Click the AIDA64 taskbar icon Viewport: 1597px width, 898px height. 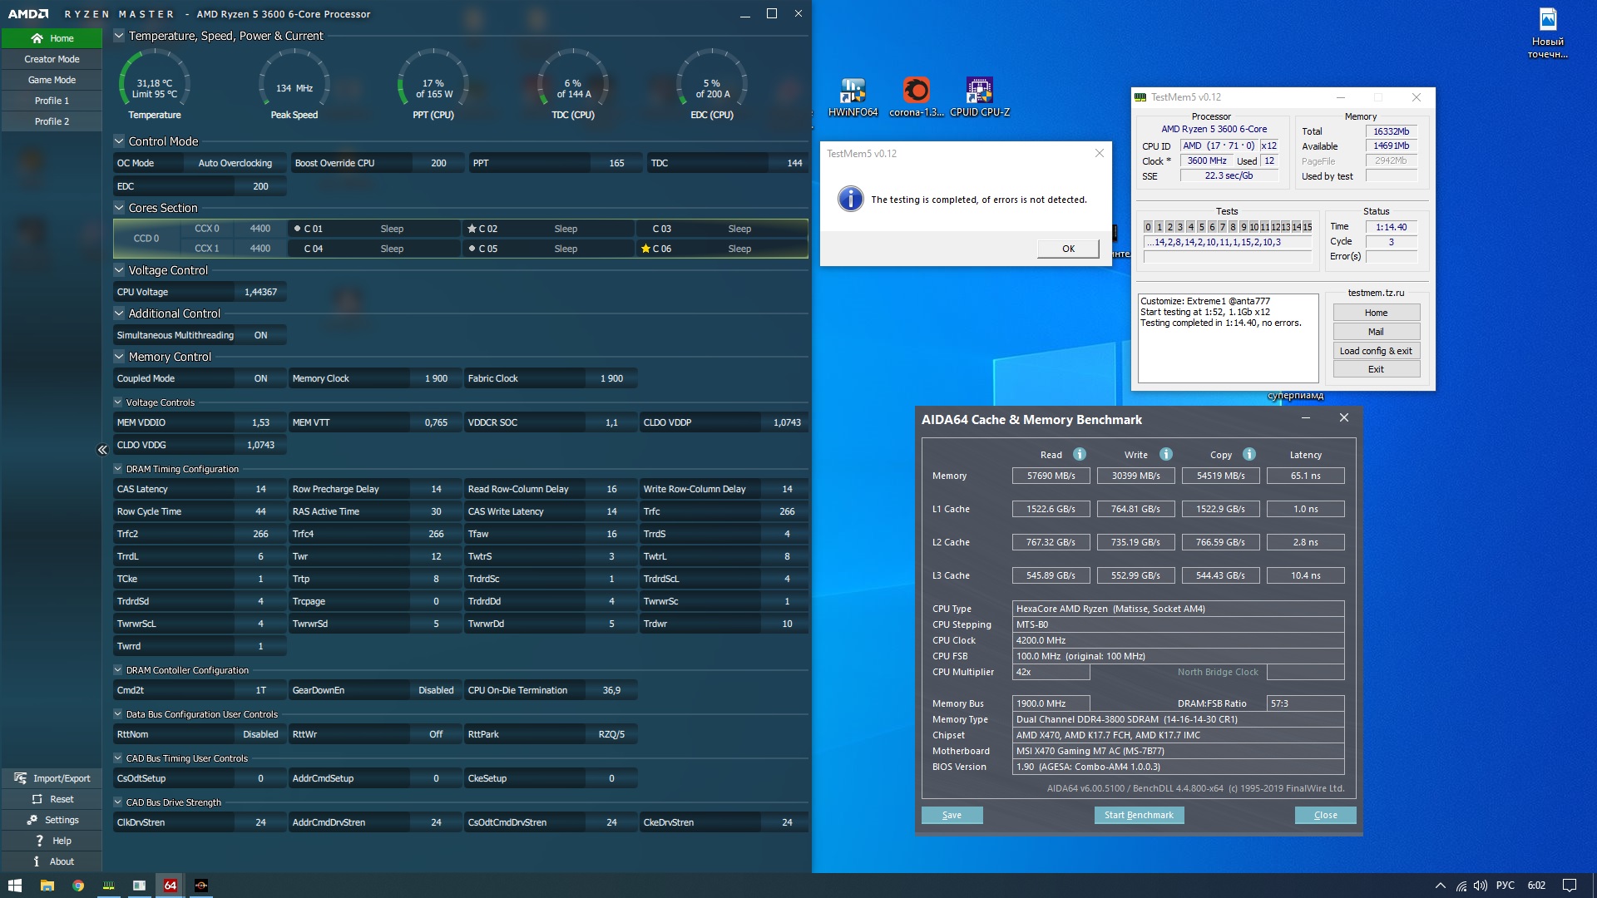(x=170, y=886)
